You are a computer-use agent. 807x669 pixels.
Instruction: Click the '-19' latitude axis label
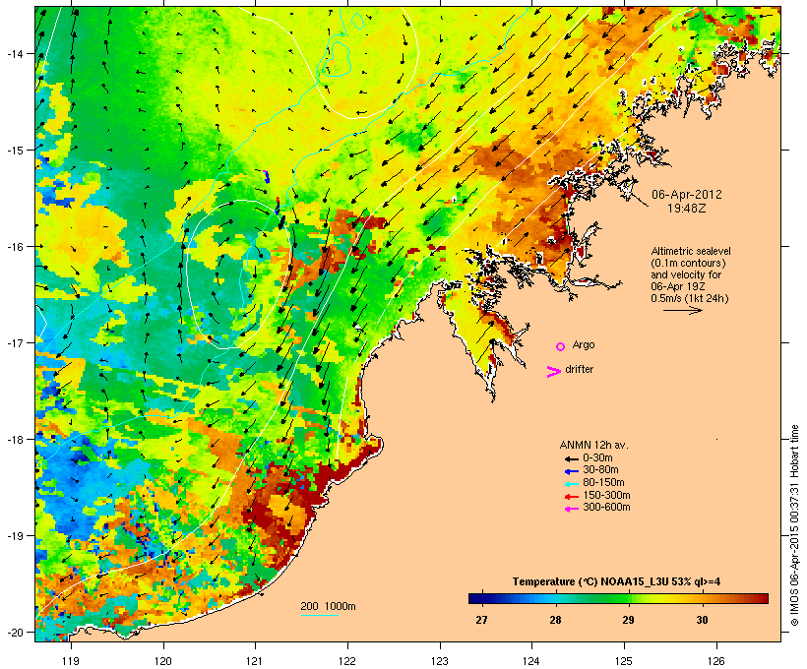(x=14, y=536)
